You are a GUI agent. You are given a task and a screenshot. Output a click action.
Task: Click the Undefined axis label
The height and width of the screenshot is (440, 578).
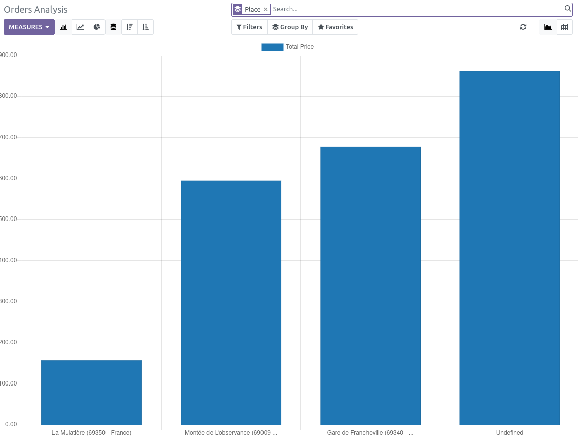(509, 432)
